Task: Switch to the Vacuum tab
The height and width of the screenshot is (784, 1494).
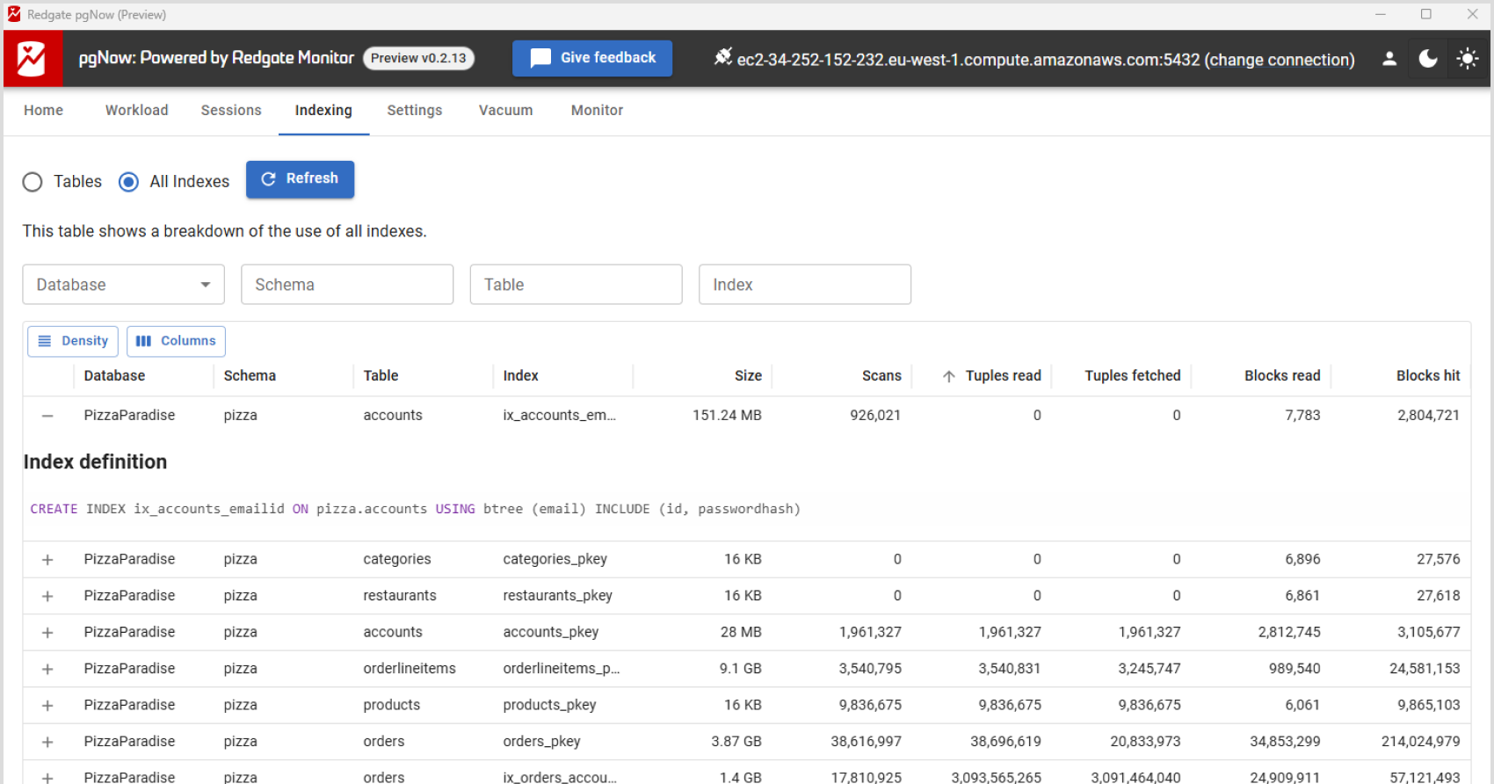Action: pyautogui.click(x=505, y=110)
